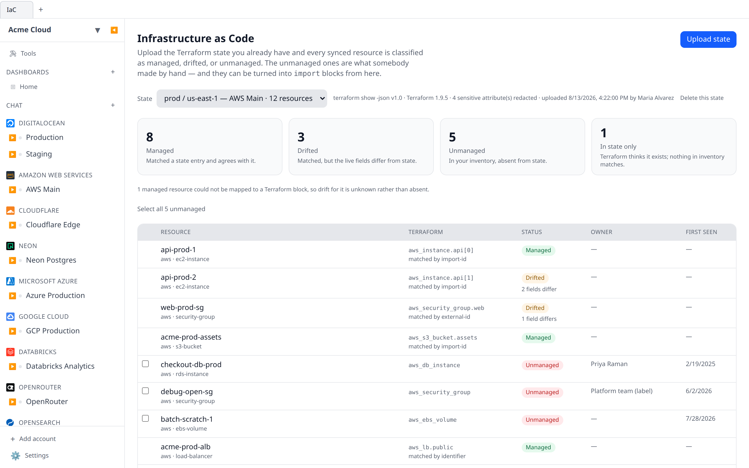
Task: Click the Cloudflare logo icon
Action: point(10,211)
